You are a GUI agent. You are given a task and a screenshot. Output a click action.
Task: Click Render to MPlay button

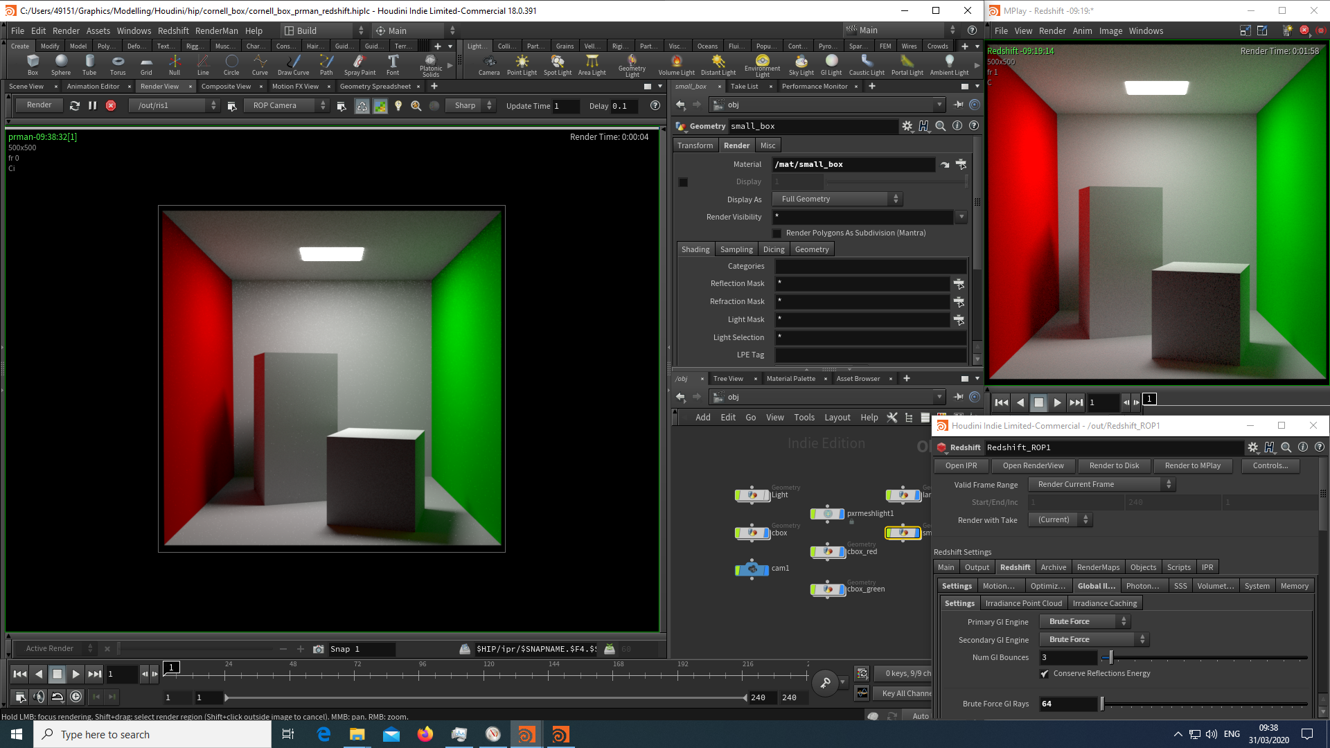click(x=1192, y=466)
